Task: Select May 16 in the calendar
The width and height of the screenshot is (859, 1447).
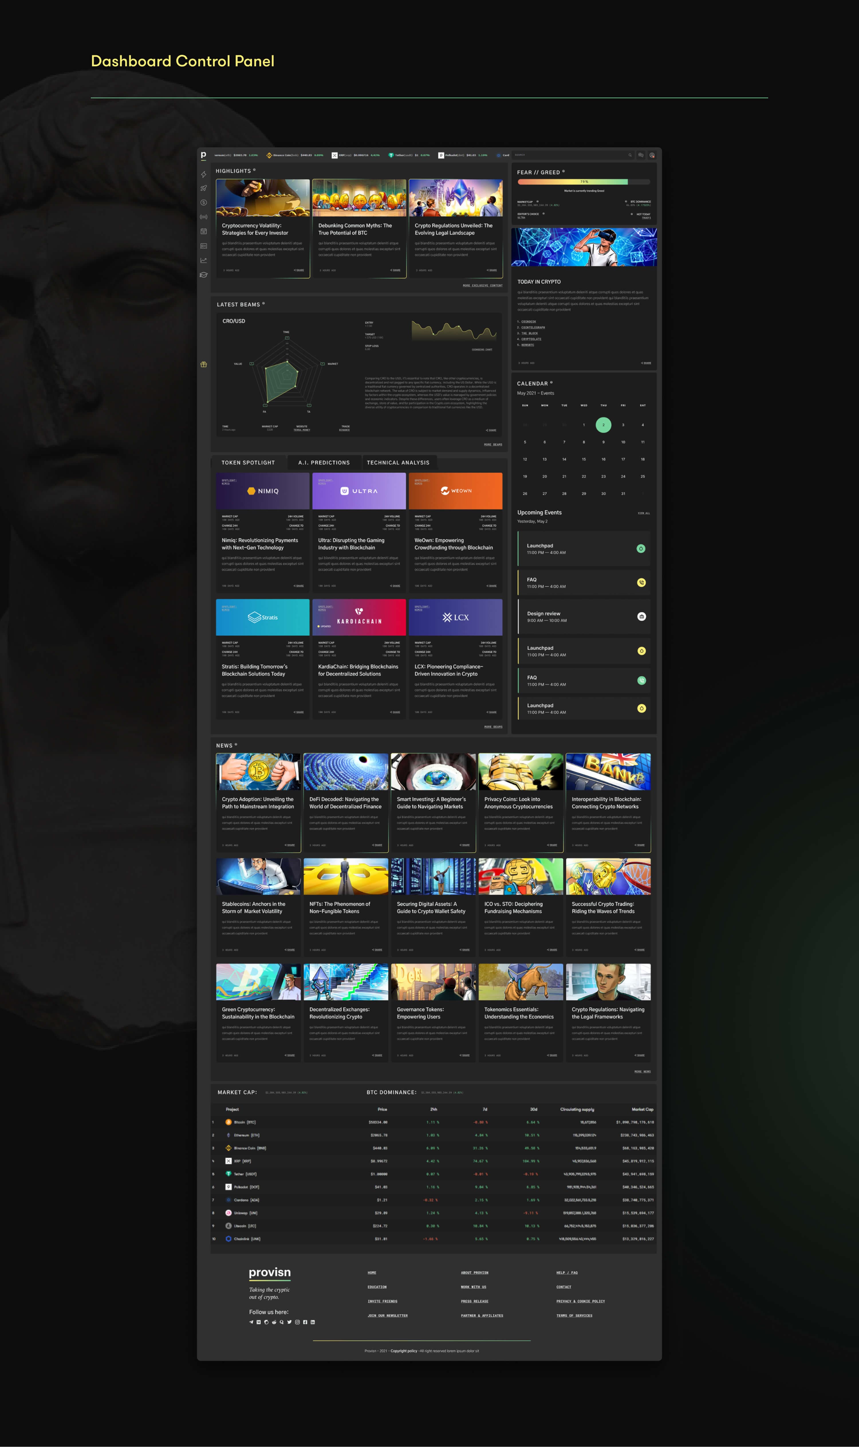Action: coord(603,459)
